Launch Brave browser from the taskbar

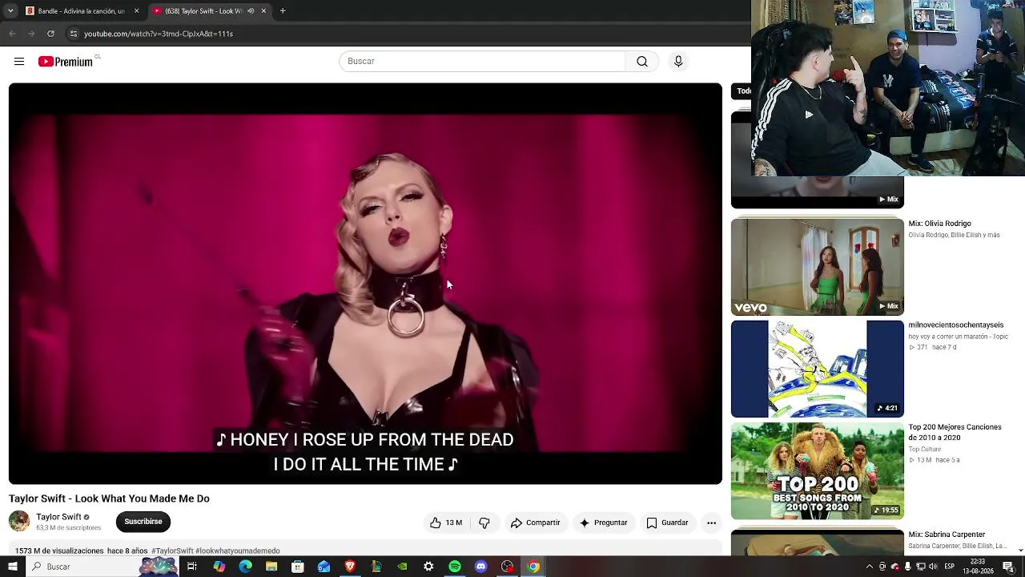click(350, 567)
